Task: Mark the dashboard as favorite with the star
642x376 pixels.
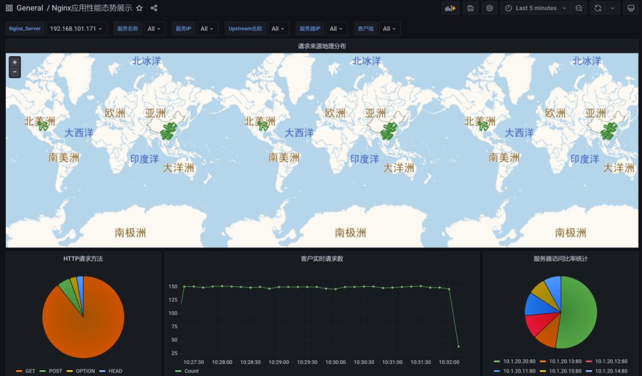Action: (x=139, y=8)
